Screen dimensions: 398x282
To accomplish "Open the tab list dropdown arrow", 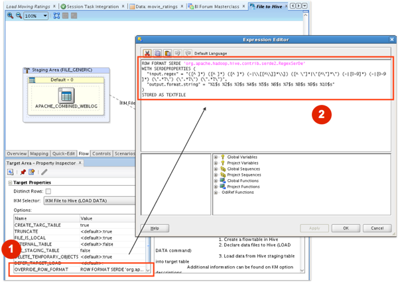I will 304,5.
